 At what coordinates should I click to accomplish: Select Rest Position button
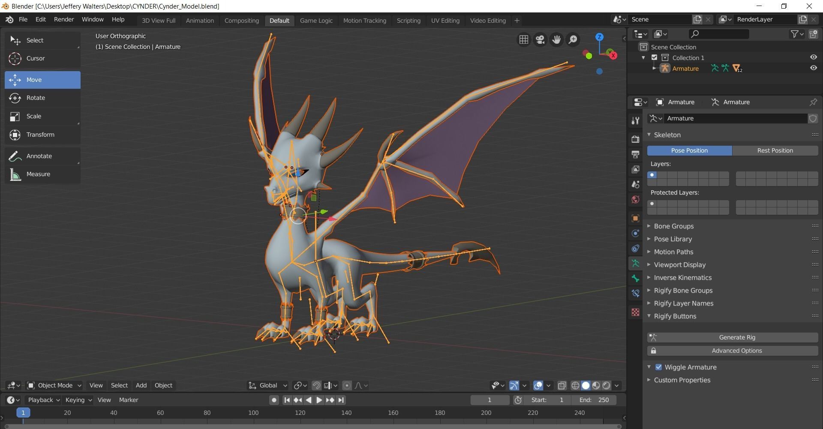pyautogui.click(x=775, y=150)
